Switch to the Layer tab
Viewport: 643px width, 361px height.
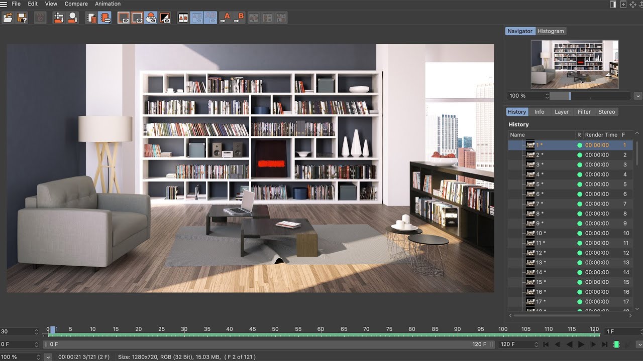coord(562,112)
